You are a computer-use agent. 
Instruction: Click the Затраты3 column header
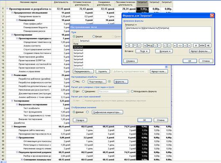point(167,4)
